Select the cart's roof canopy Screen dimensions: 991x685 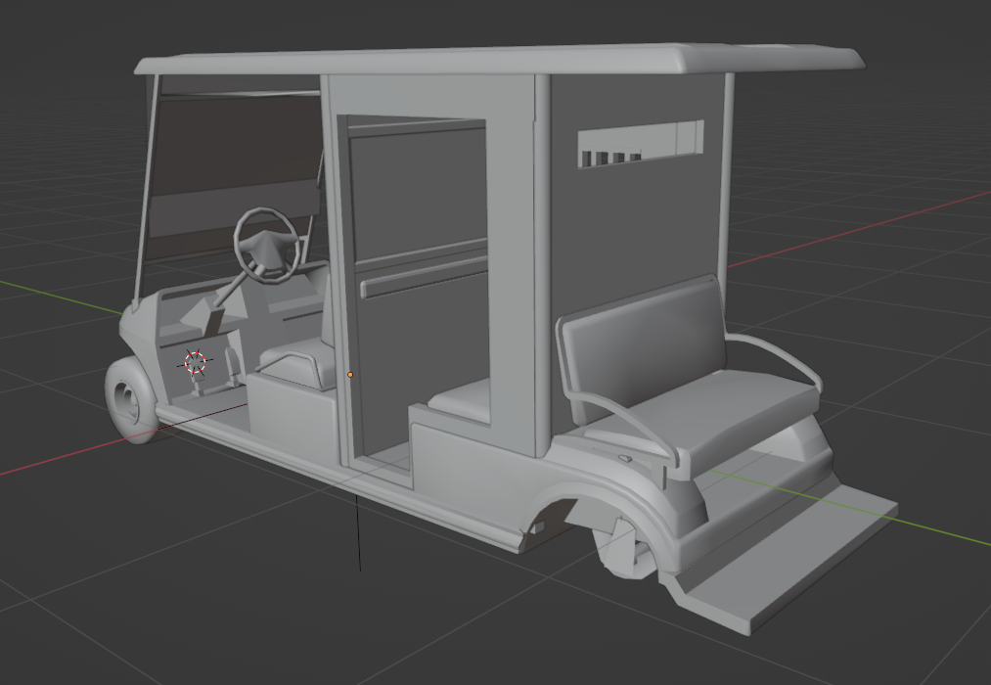(499, 60)
